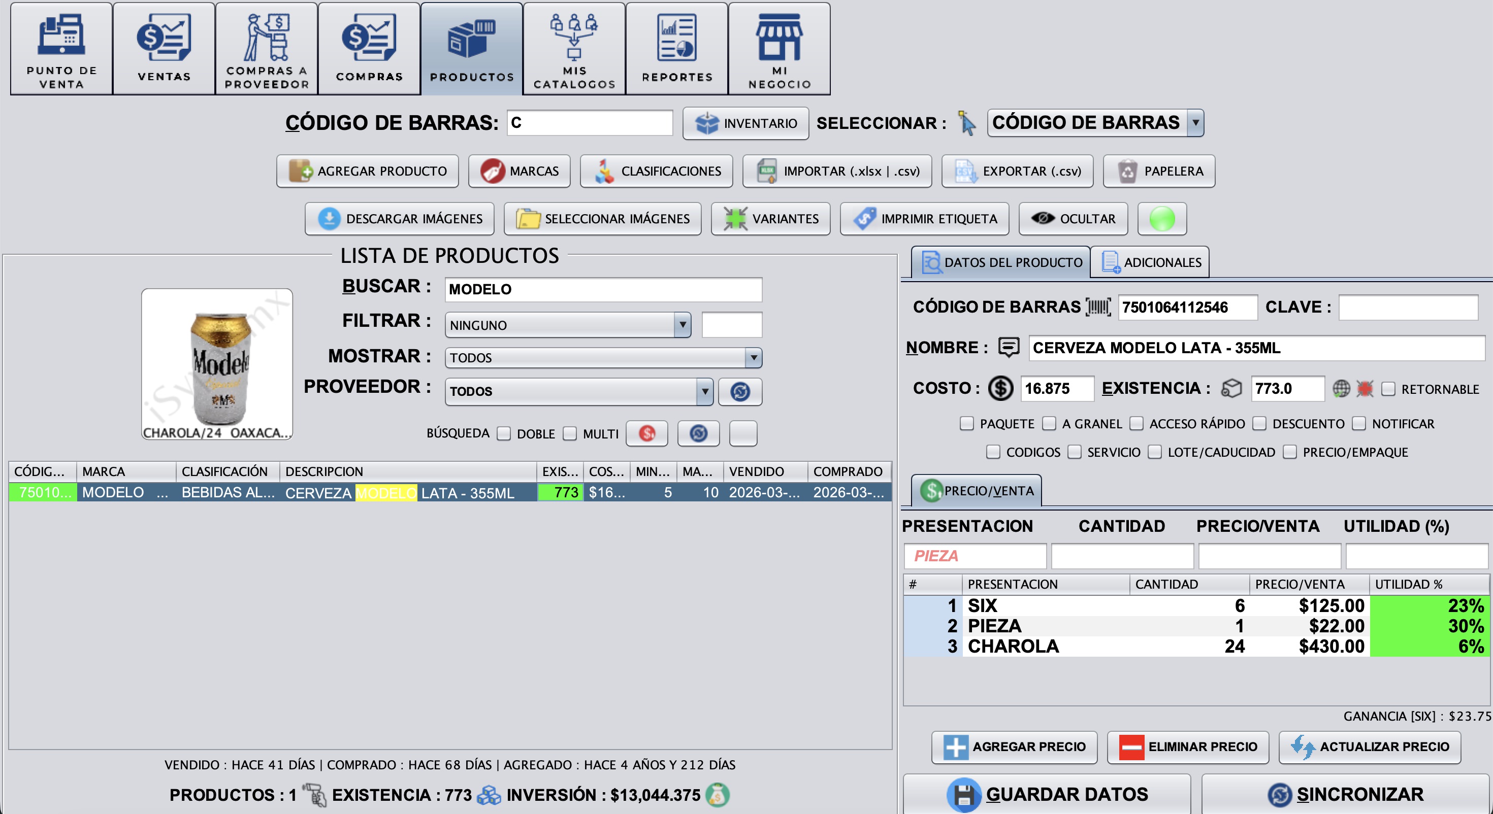Click blue sync icon in Búsqueda row
The width and height of the screenshot is (1493, 814).
click(x=698, y=433)
